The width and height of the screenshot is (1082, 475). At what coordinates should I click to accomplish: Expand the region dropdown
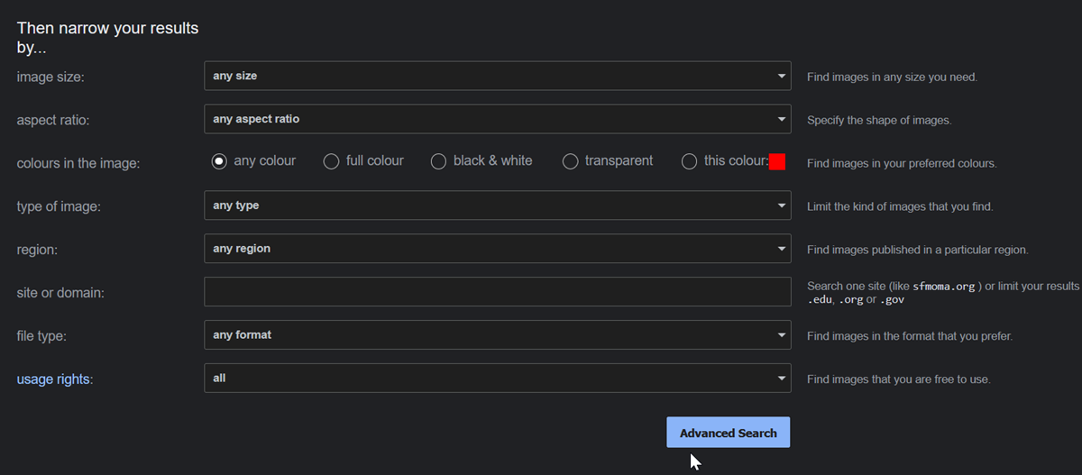[x=497, y=249]
